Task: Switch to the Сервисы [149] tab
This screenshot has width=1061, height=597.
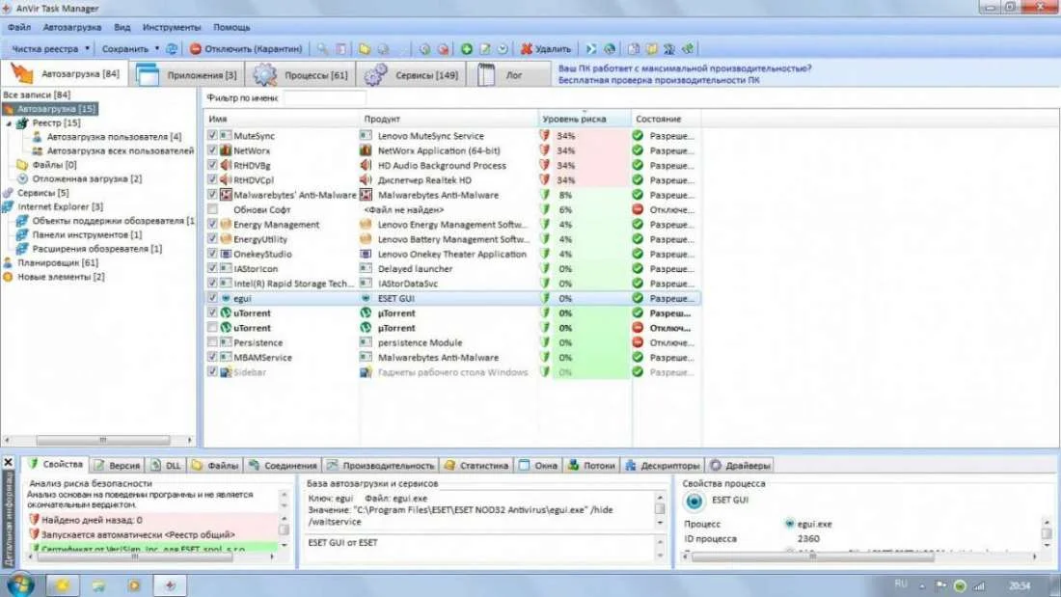Action: pos(412,74)
